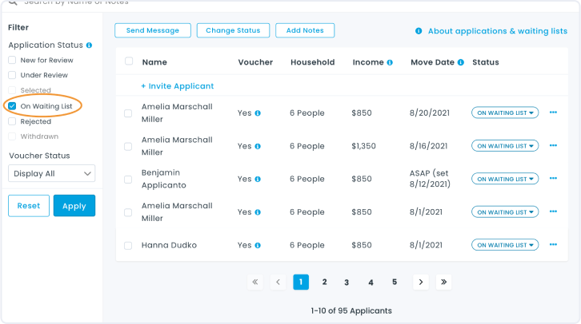Open the three-dot menu for Hanna Dudko
The image size is (581, 324).
[553, 245]
